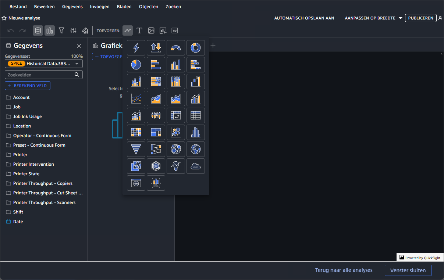Favorite the analysis with the star icon
Viewport: 444px width, 280px height.
coord(4,18)
